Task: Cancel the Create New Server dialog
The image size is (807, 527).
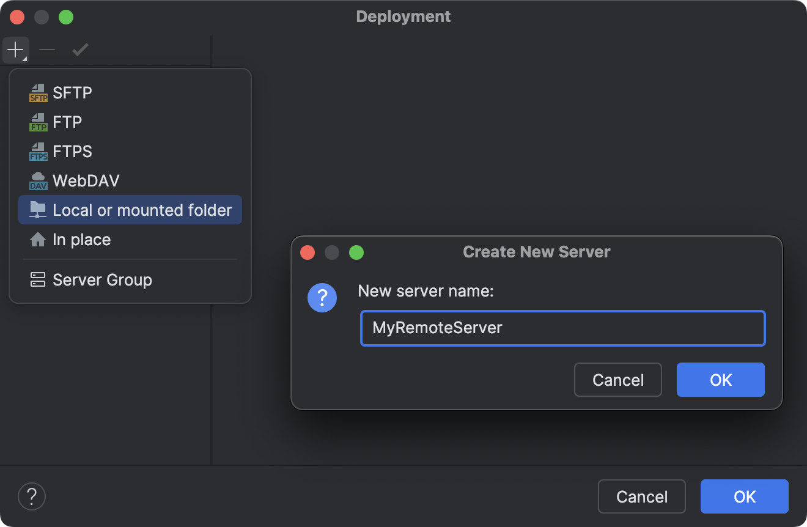Action: [x=617, y=380]
